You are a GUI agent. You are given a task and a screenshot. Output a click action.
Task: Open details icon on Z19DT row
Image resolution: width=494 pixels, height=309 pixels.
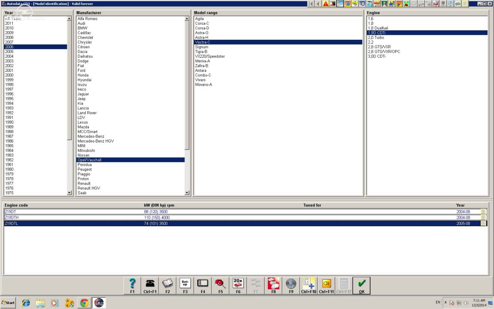(x=483, y=212)
